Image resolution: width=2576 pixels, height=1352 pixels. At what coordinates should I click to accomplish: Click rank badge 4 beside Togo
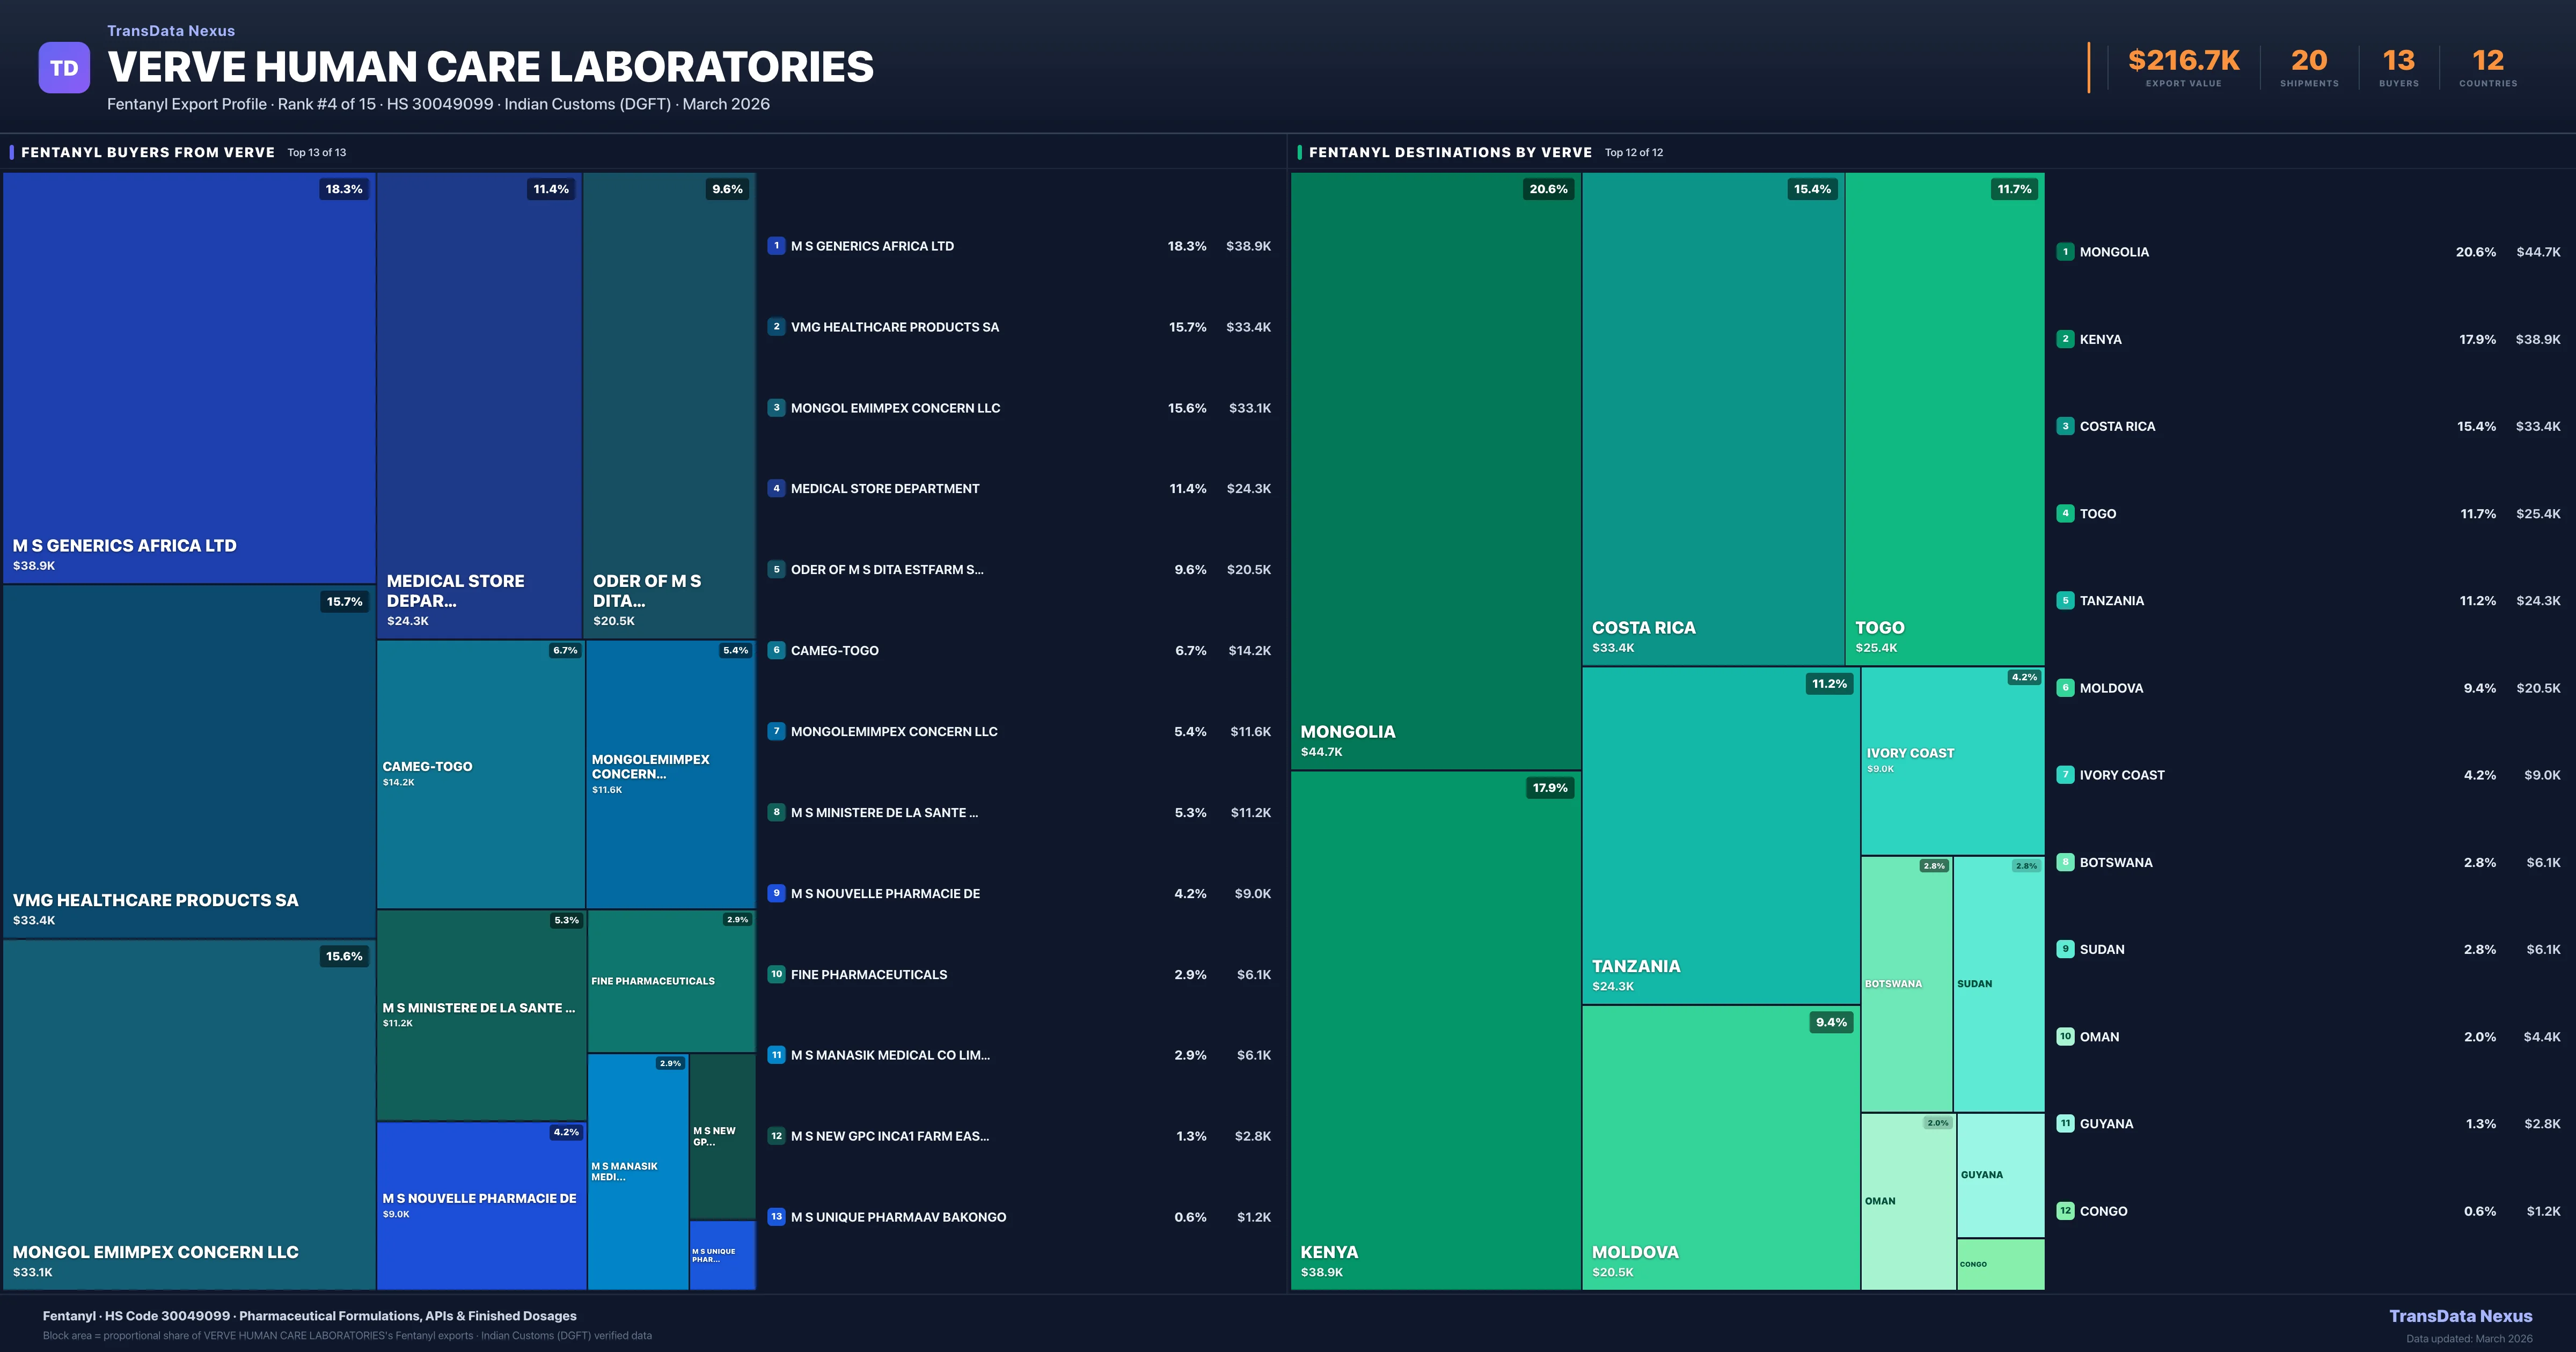(x=2065, y=514)
